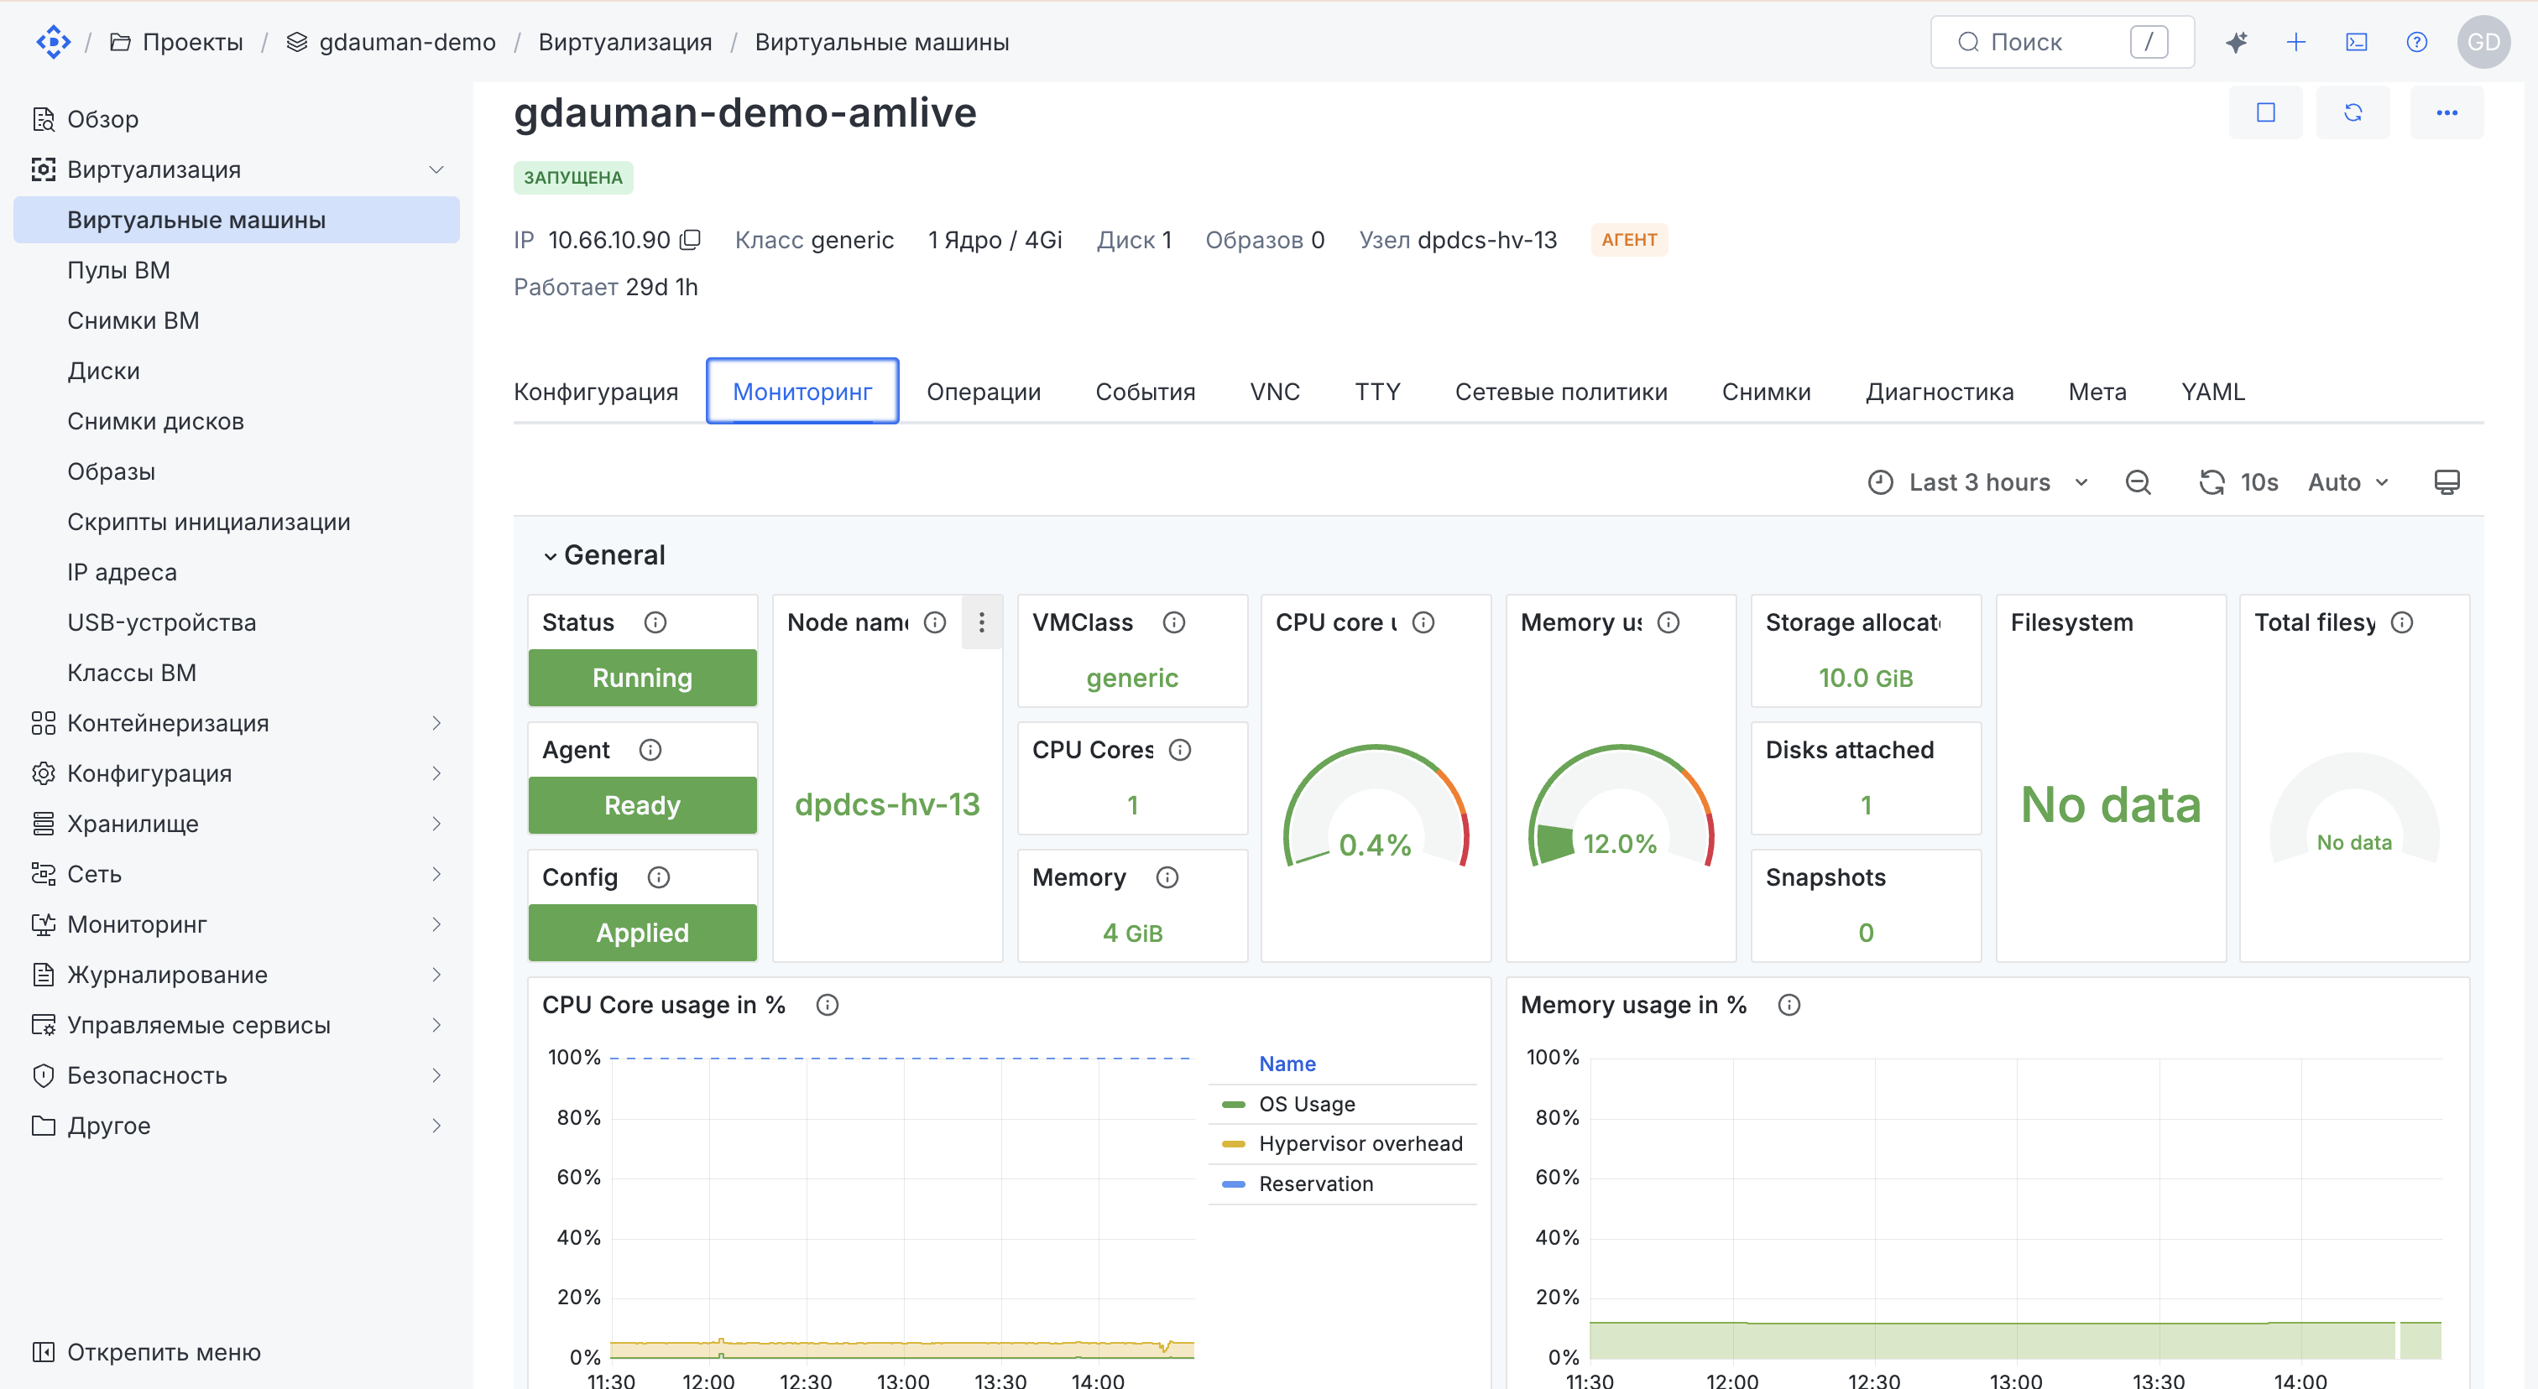Switch to the YAML tab
This screenshot has width=2538, height=1389.
2213,392
